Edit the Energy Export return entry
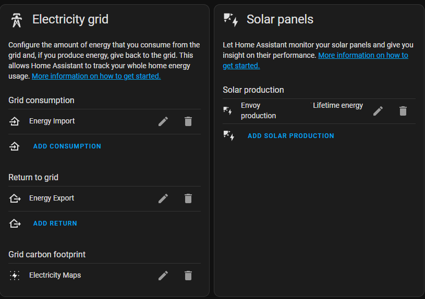 (163, 198)
